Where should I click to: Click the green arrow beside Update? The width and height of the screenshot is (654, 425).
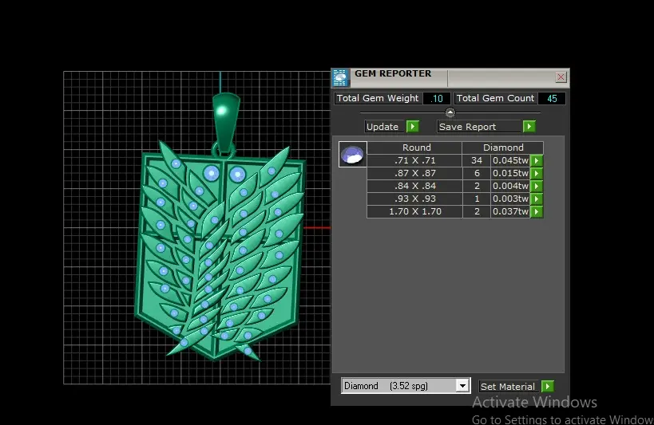pyautogui.click(x=413, y=127)
